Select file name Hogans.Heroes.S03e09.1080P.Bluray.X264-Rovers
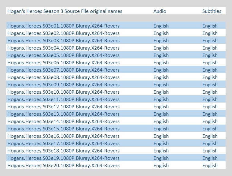232x176 pixels. [x=64, y=85]
